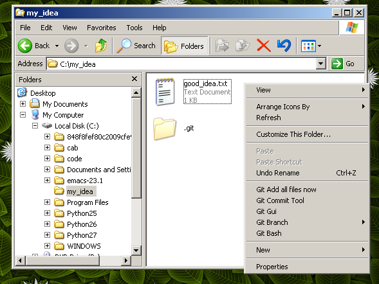Undo with the blue arrow icon

[x=284, y=46]
